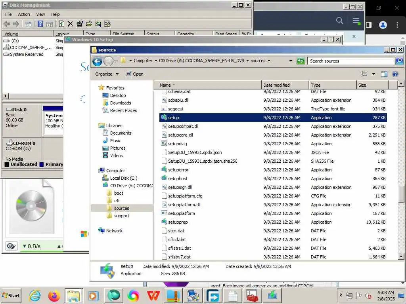Open Internet Explorer from taskbar
The width and height of the screenshot is (406, 304).
click(35, 296)
